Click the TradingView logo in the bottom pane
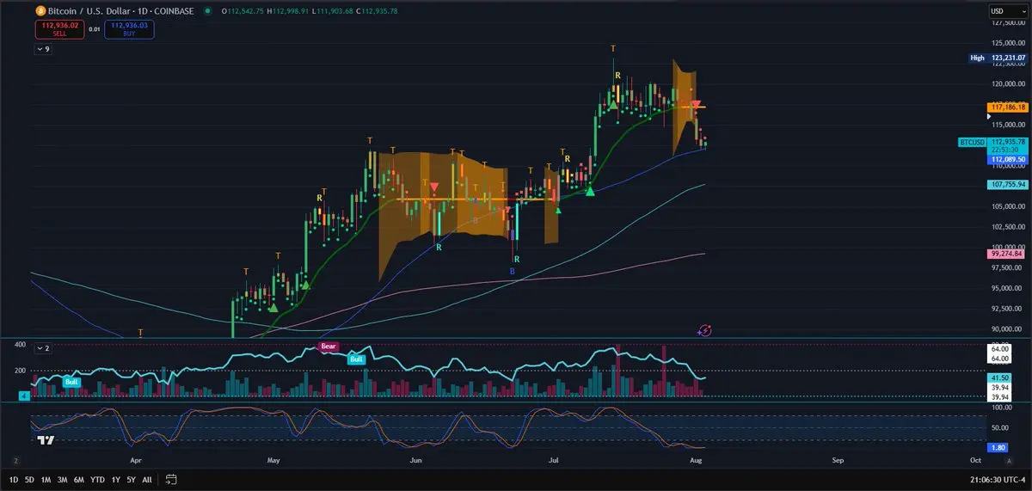This screenshot has height=491, width=1032. pos(46,439)
